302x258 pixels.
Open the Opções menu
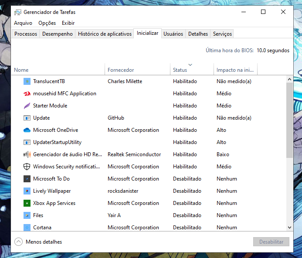coord(47,23)
